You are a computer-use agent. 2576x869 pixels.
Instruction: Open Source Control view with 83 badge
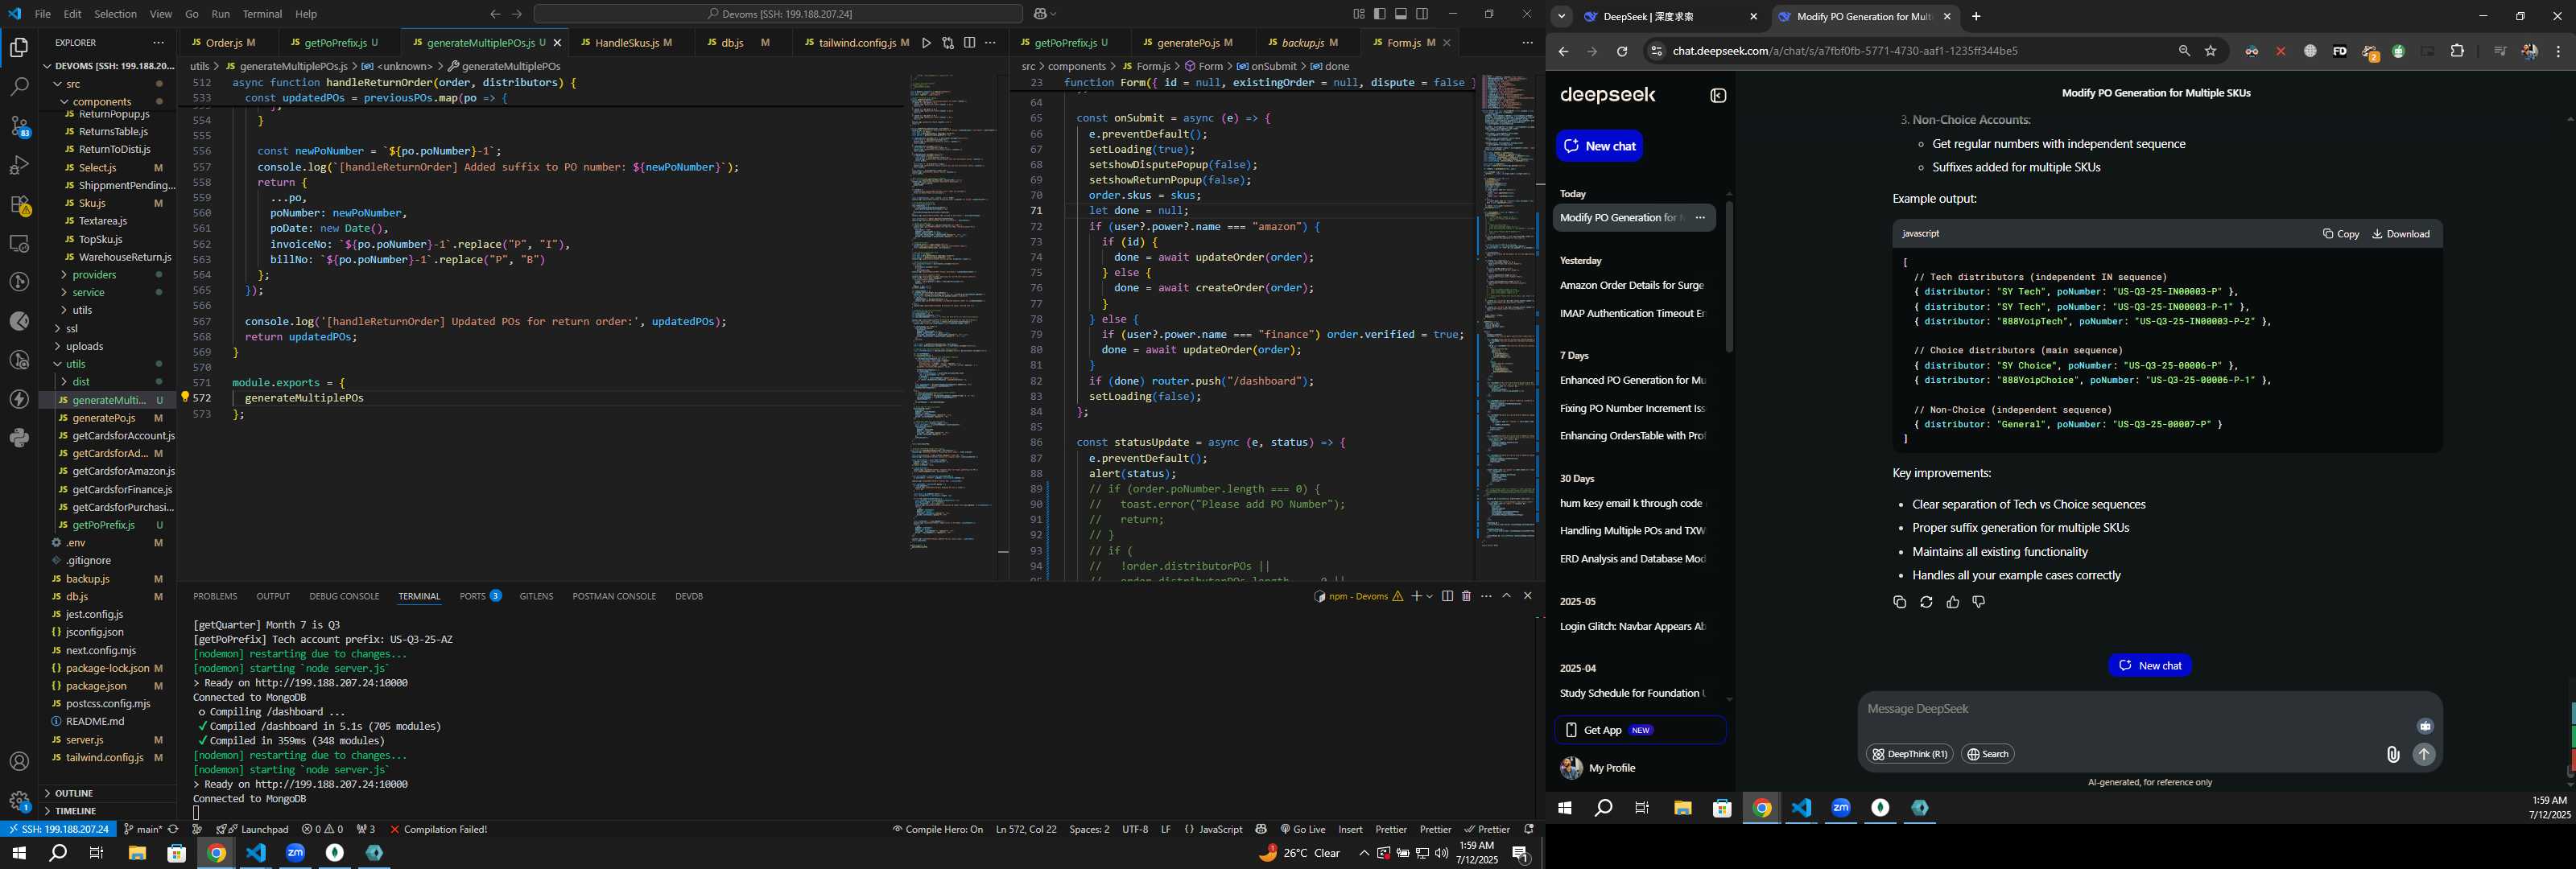pyautogui.click(x=19, y=126)
